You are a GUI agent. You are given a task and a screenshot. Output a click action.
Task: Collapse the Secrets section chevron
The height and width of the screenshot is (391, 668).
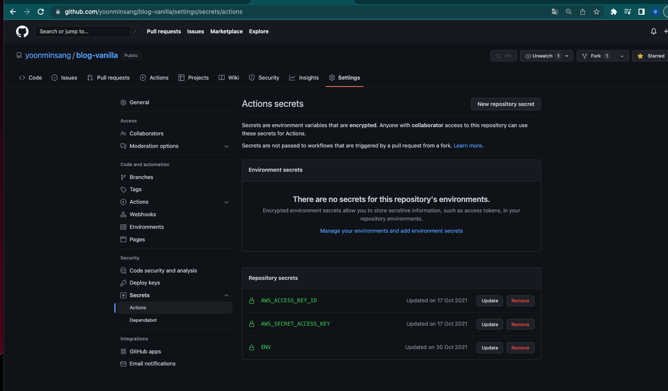[226, 295]
